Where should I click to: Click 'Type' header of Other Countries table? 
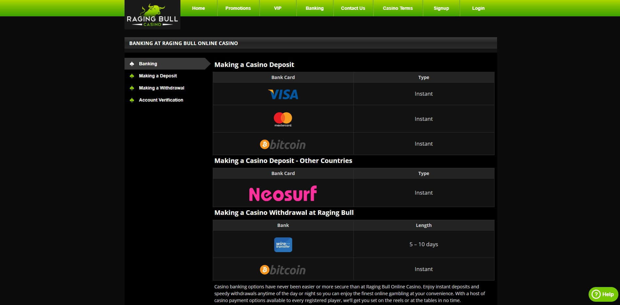pyautogui.click(x=424, y=173)
